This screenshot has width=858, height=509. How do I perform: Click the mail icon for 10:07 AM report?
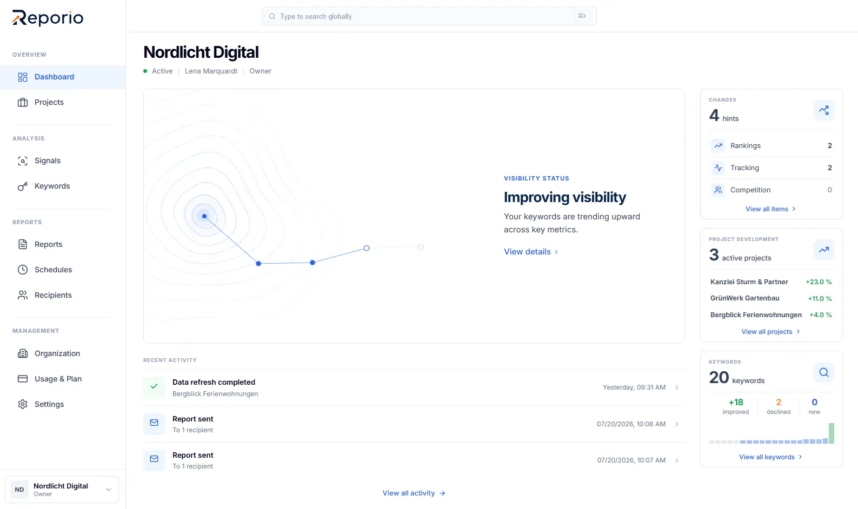(x=154, y=459)
